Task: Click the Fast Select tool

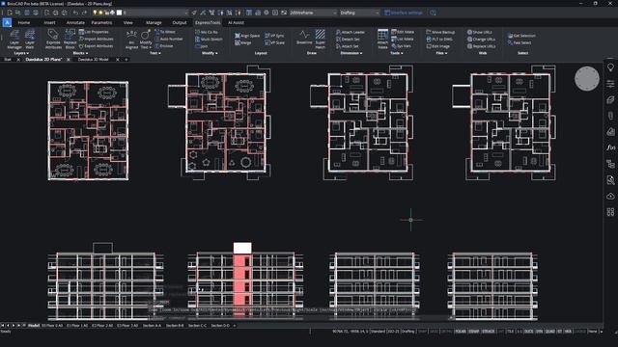Action: coord(520,42)
